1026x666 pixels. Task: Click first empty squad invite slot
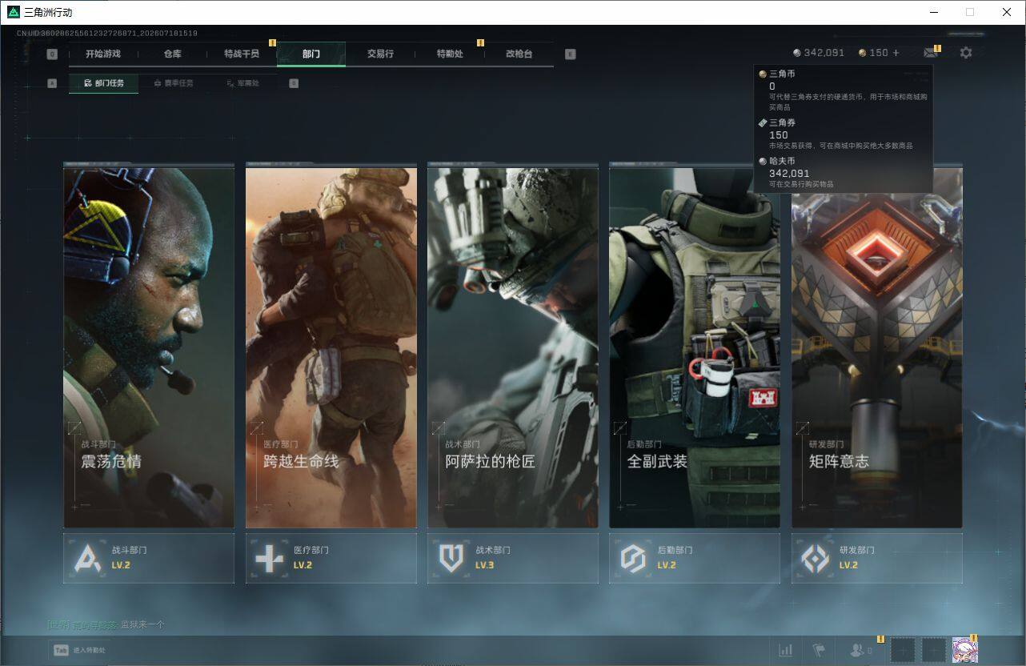click(x=903, y=650)
